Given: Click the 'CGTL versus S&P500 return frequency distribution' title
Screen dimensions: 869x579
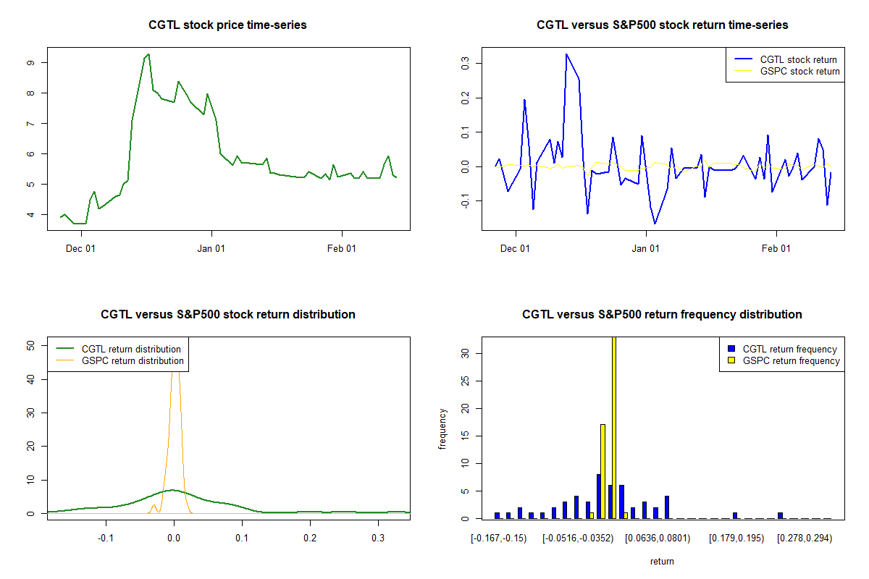Looking at the screenshot, I should coord(662,315).
